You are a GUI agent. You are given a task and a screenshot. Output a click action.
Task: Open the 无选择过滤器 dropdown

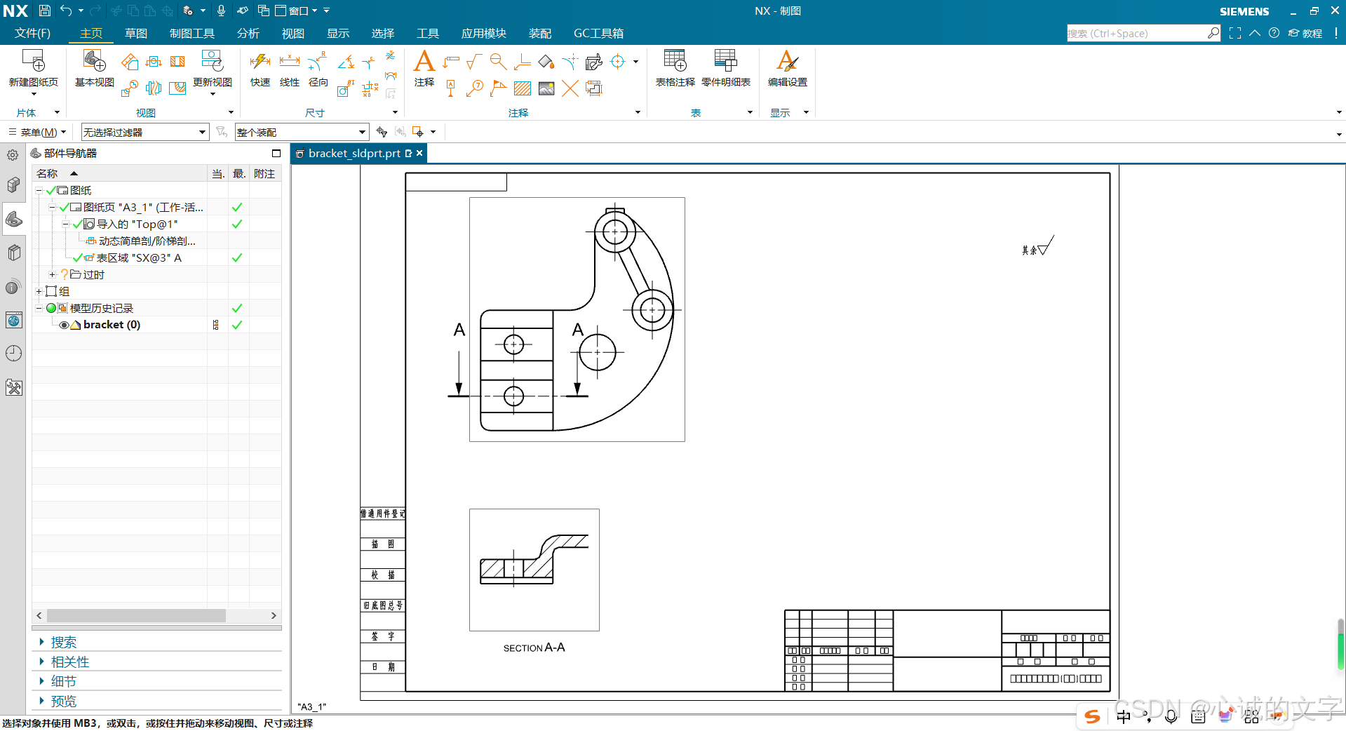pos(145,132)
